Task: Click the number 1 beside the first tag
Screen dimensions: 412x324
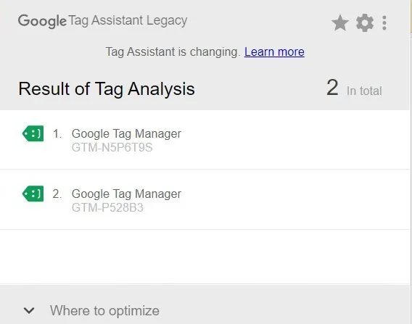Action: [57, 133]
